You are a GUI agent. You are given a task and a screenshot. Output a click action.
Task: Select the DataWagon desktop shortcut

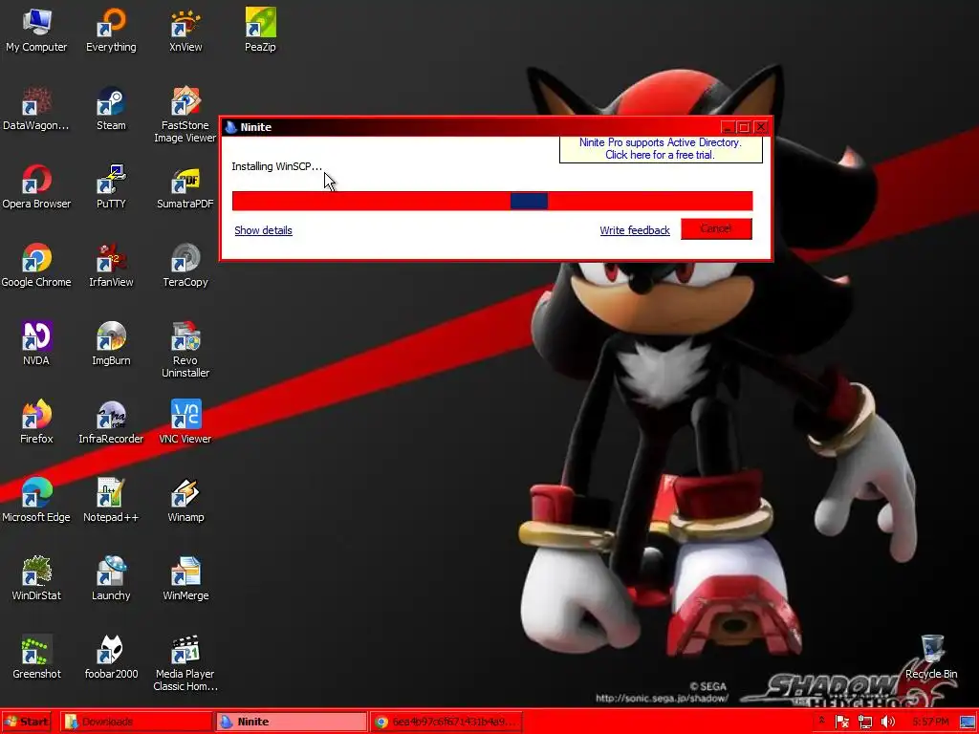coord(36,109)
